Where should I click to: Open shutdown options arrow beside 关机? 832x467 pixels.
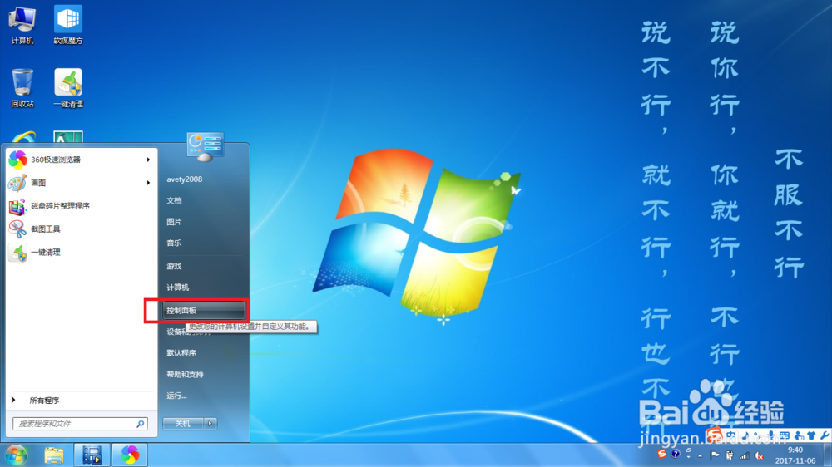click(210, 424)
